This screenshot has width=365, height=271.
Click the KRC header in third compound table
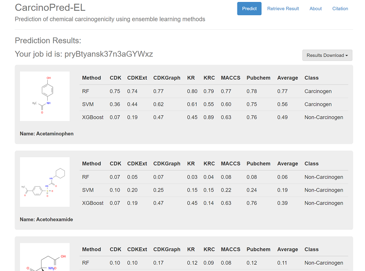209,250
